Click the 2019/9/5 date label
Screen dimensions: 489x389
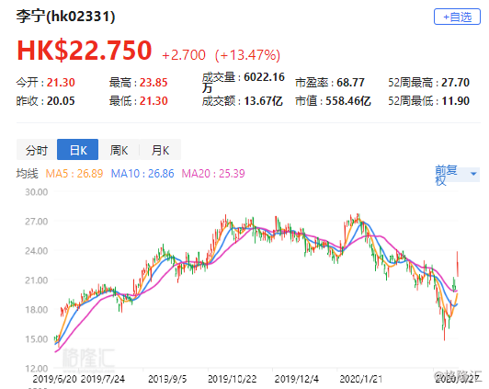(x=167, y=379)
